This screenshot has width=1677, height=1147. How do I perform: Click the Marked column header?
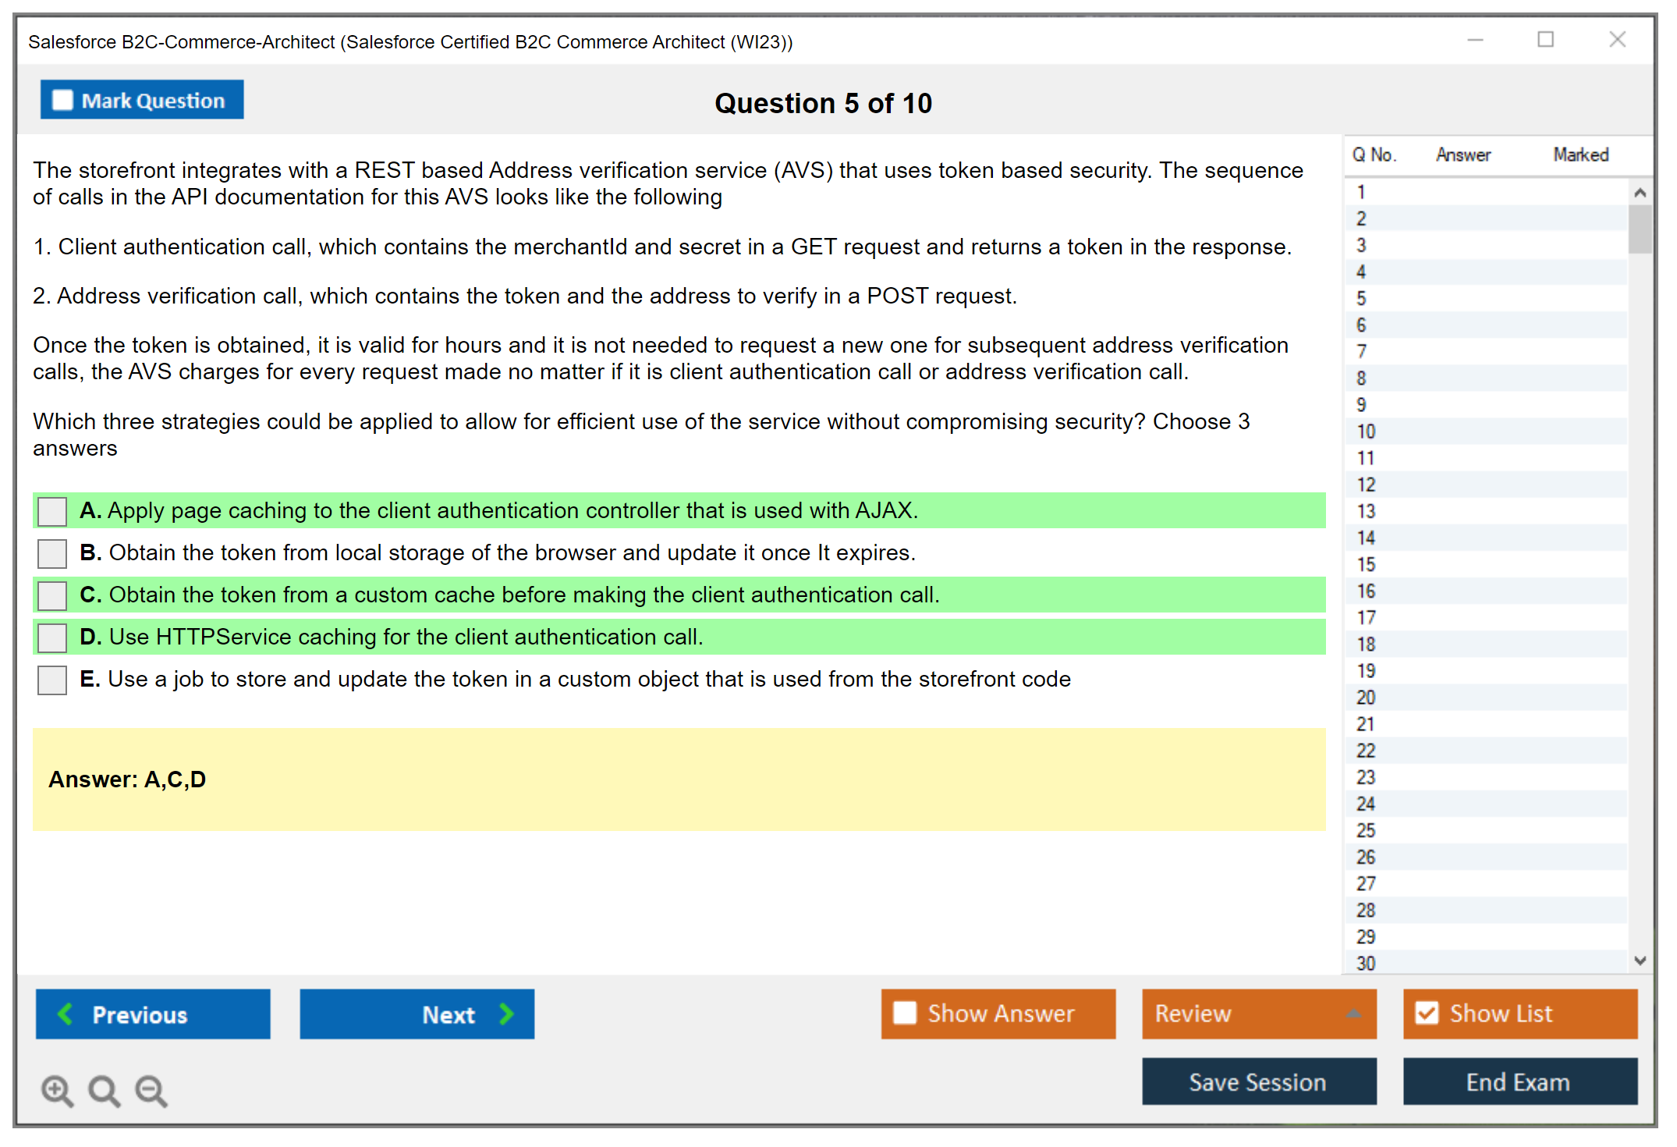coord(1580,154)
